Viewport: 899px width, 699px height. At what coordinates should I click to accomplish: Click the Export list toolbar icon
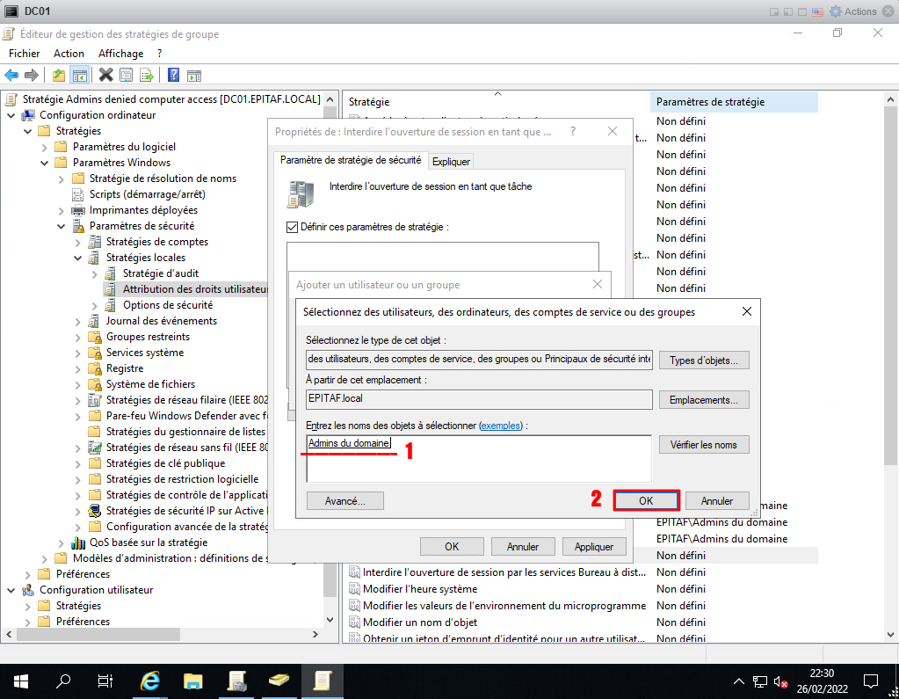tap(147, 76)
